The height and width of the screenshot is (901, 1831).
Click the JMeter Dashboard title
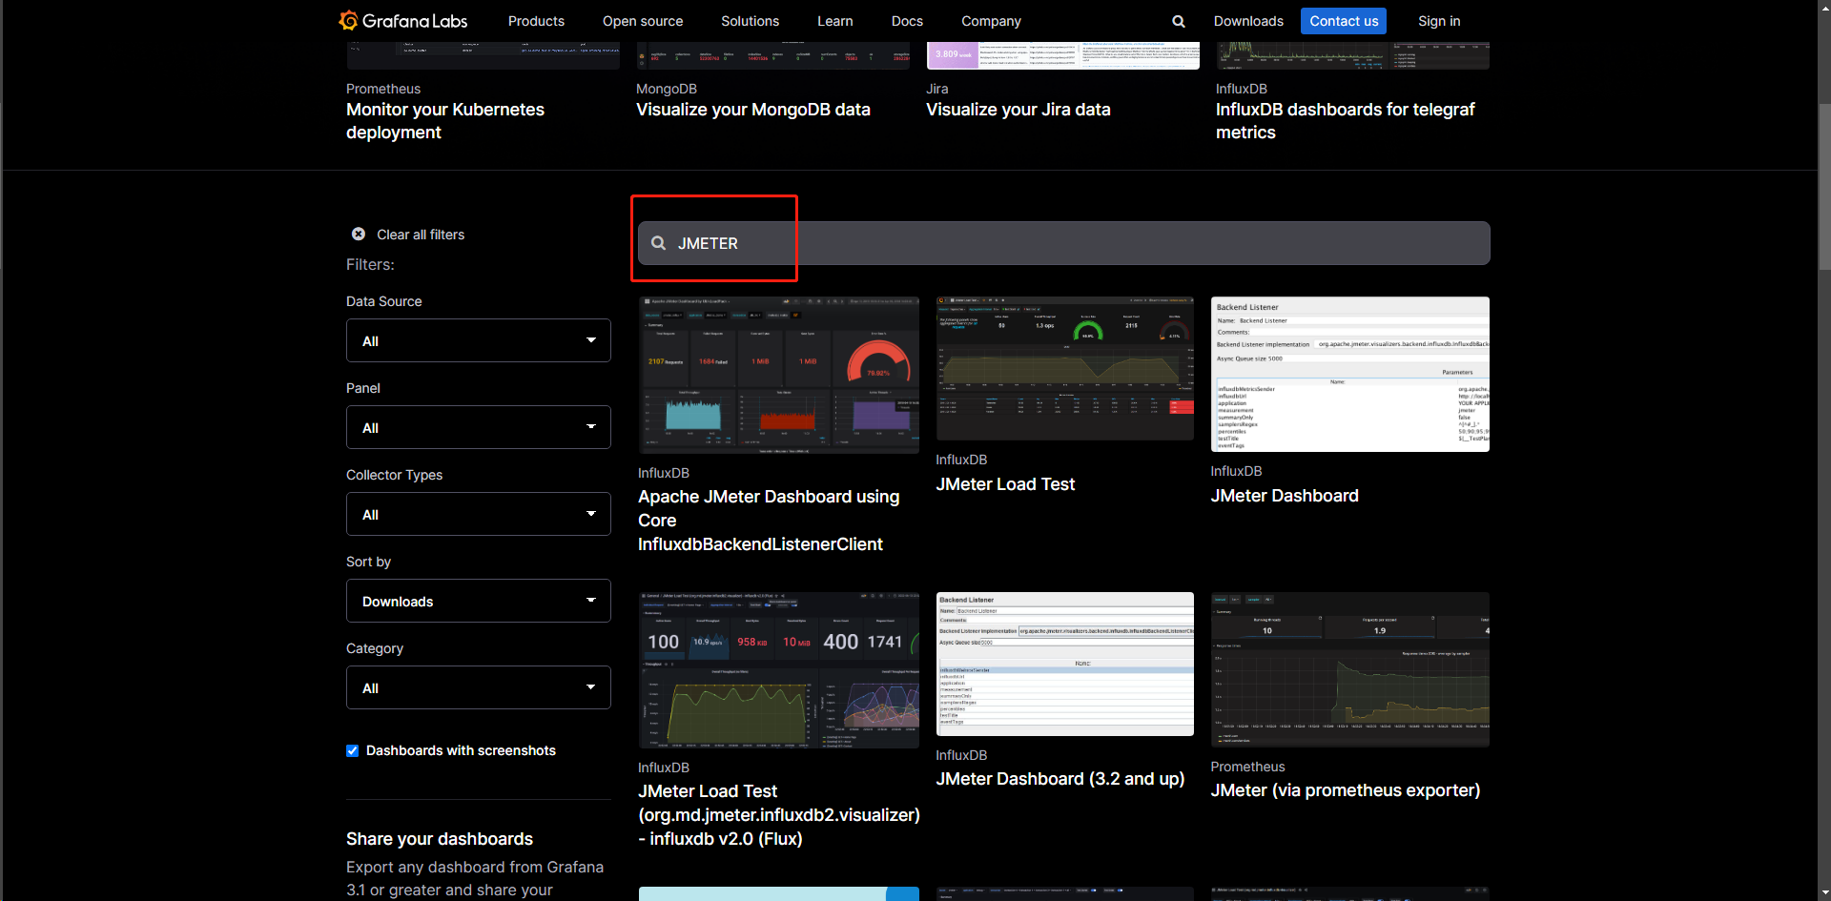(x=1285, y=496)
